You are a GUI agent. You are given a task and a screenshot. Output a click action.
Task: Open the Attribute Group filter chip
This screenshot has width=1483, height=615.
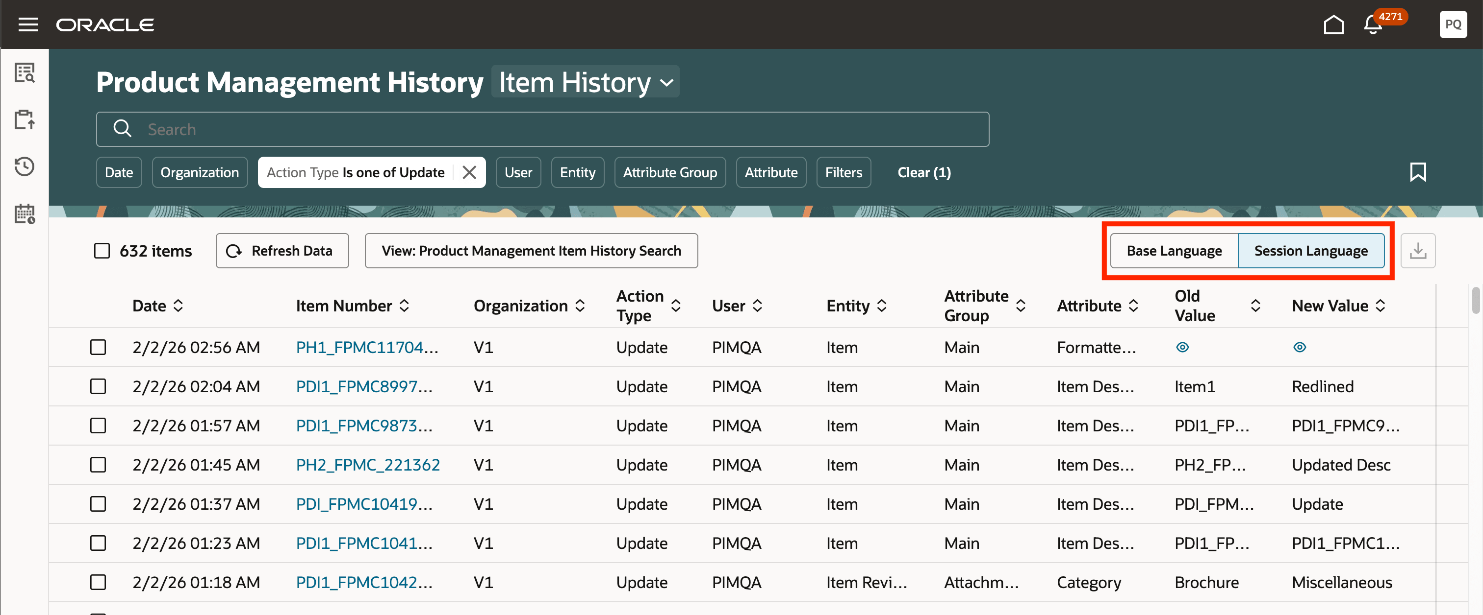click(x=669, y=172)
